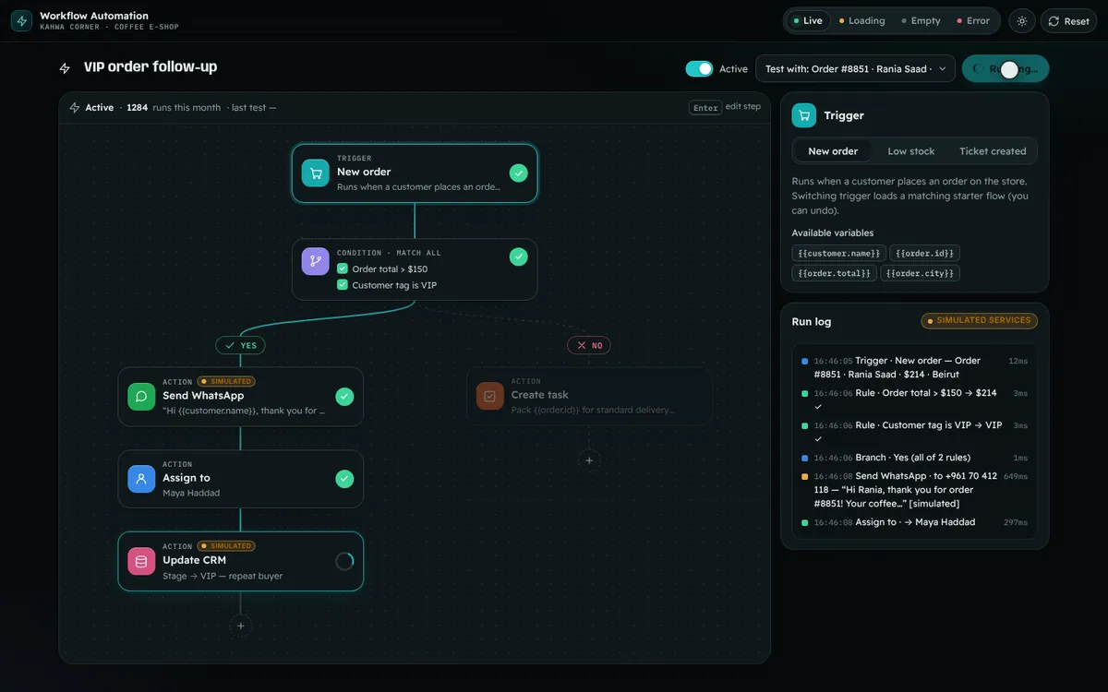Insert the {{order.id}} variable chip
The height and width of the screenshot is (692, 1108).
tap(926, 253)
